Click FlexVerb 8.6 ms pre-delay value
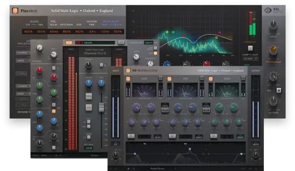 54,31
